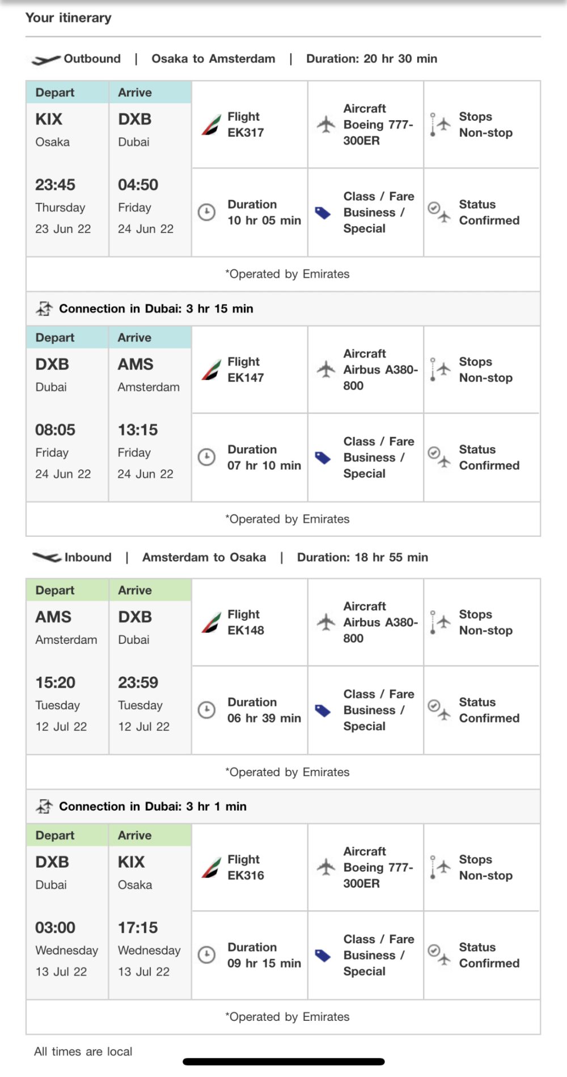Click the Outbound airplane icon
The height and width of the screenshot is (1077, 567).
coord(46,60)
